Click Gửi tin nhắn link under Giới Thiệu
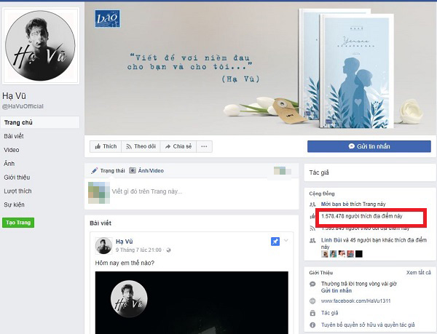437x334 pixels. (x=336, y=290)
